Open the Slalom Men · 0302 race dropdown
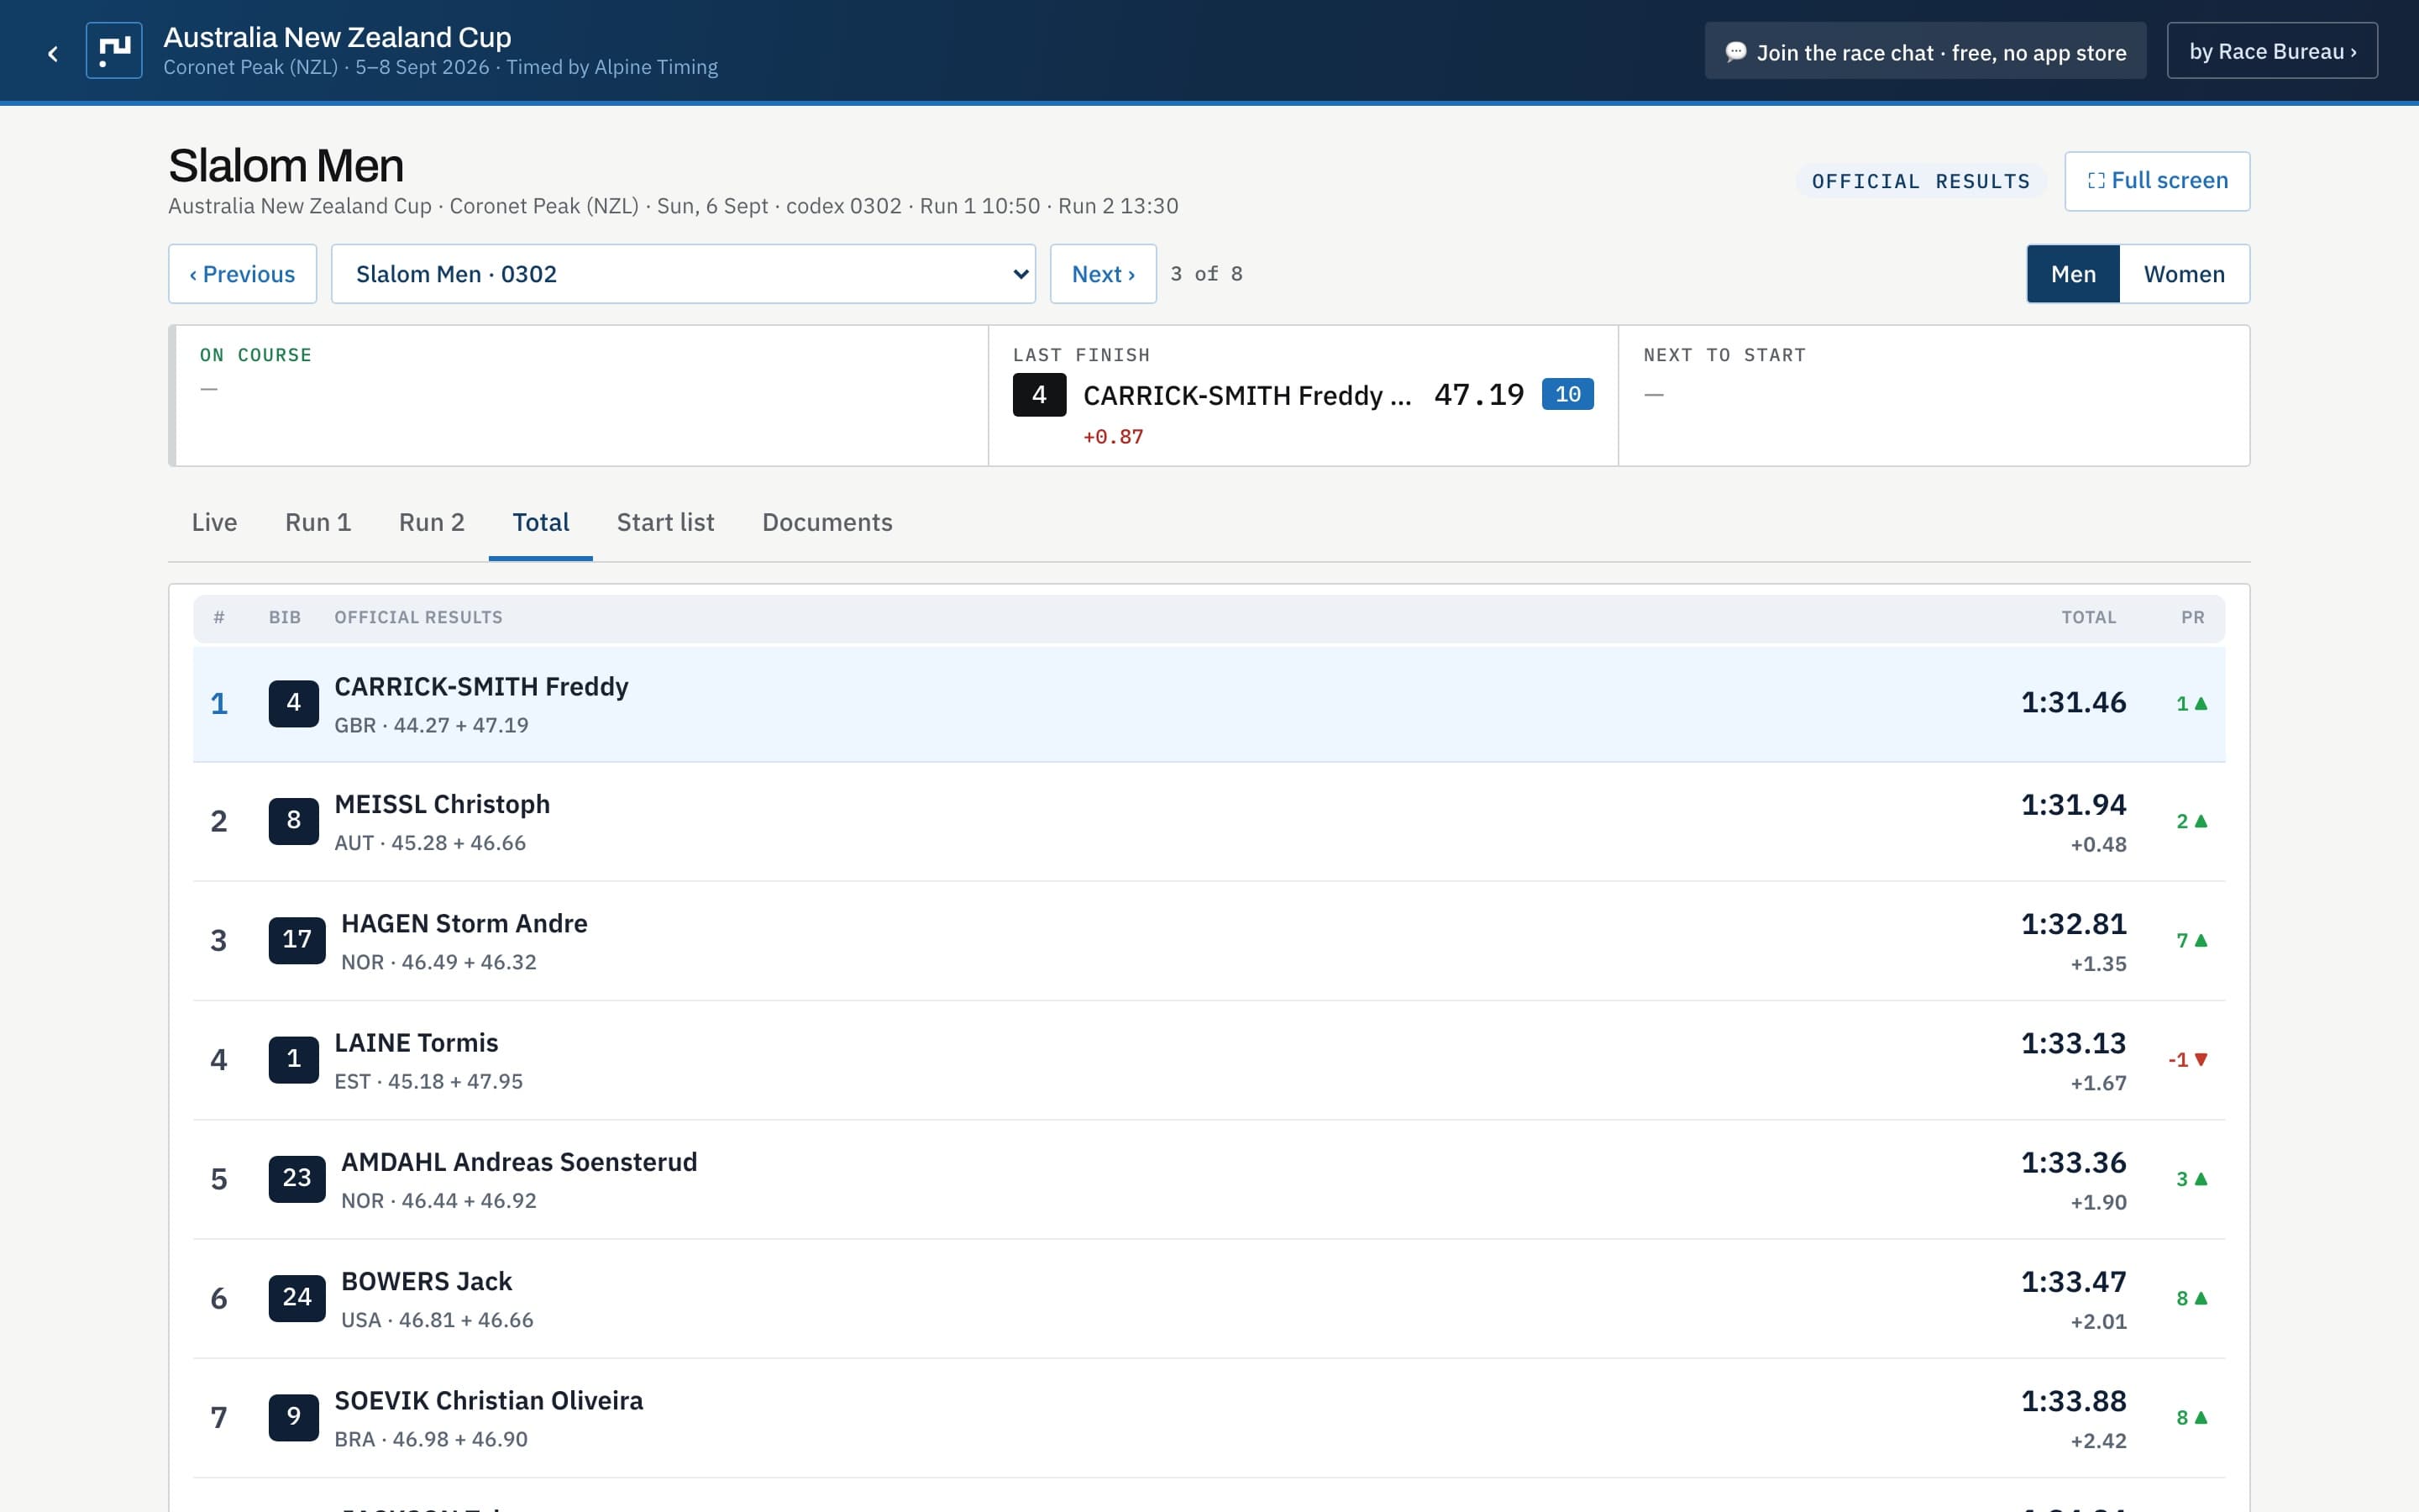Screen dimensions: 2419x1512 [684, 274]
